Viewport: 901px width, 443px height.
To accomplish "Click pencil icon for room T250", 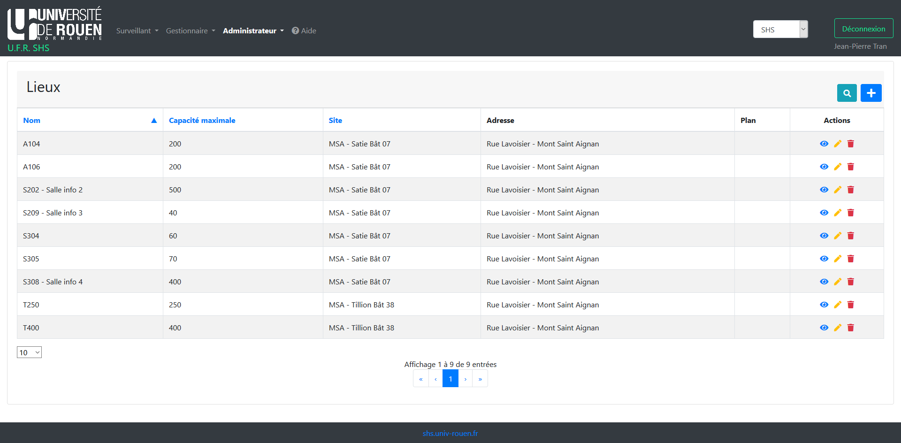I will tap(838, 305).
